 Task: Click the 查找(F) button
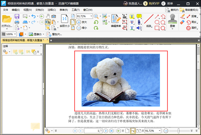pyautogui.click(x=172, y=10)
